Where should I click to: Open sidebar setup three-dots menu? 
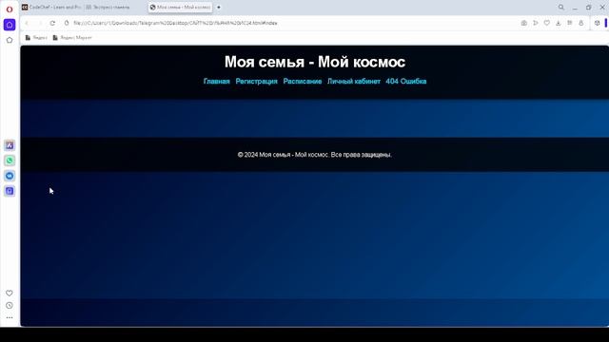pos(10,317)
